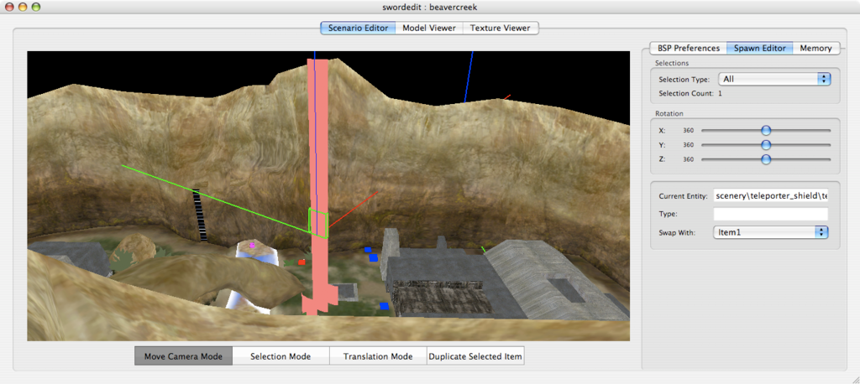This screenshot has width=860, height=384.
Task: Click the striped ladder object on the cliff
Action: point(200,215)
